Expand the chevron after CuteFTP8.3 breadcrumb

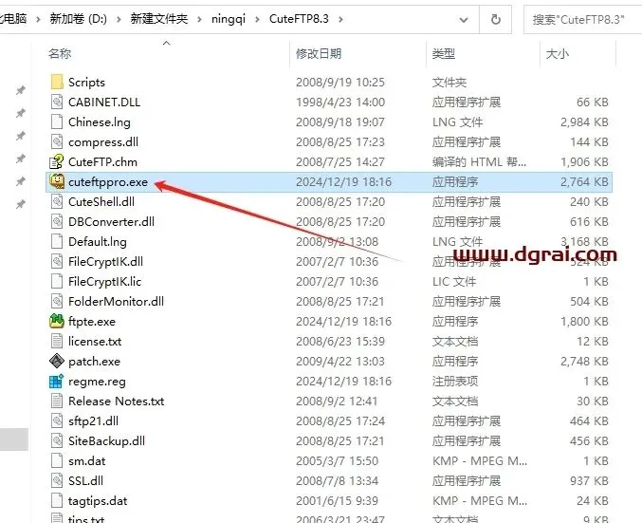(x=340, y=19)
